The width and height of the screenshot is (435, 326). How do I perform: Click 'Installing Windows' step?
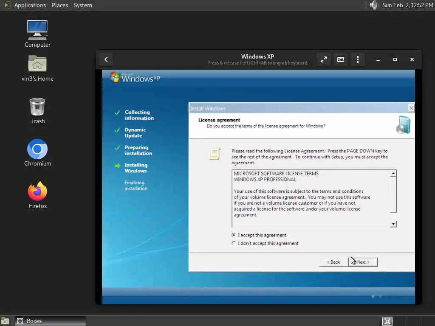click(x=136, y=168)
